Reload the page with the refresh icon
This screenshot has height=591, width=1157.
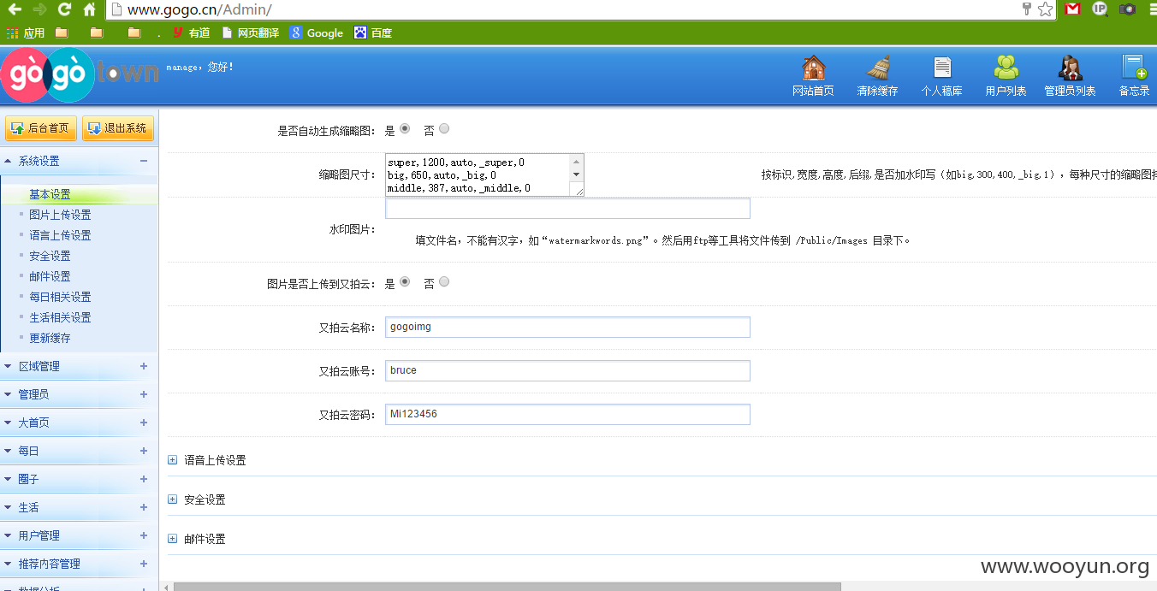tap(64, 9)
